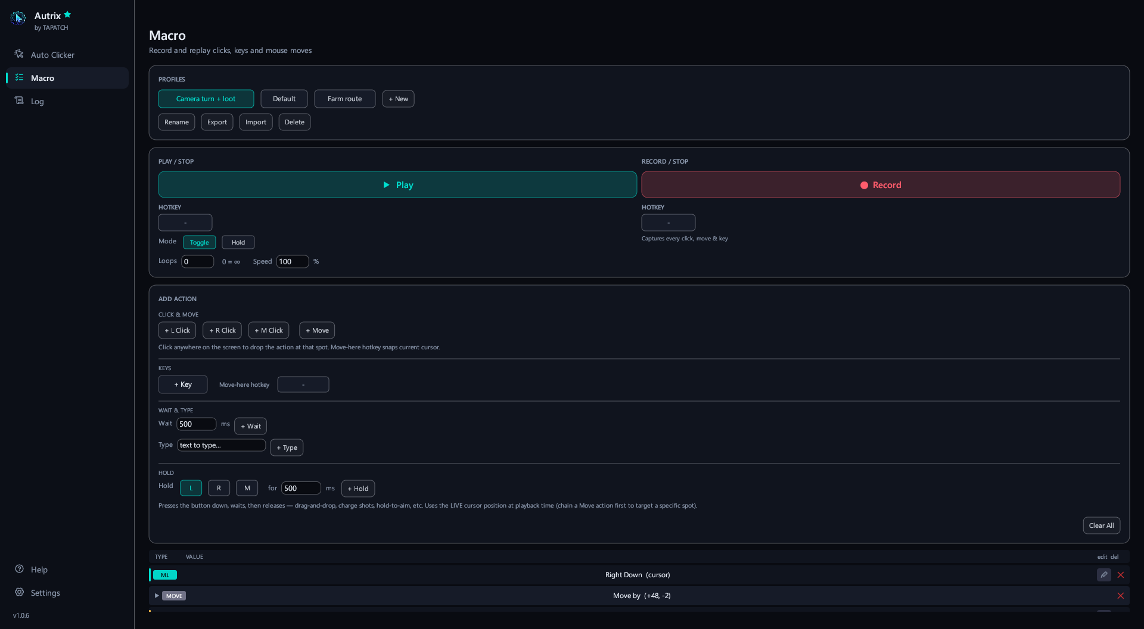Choose L mouse button for Hold
Viewport: 1144px width, 629px height.
click(x=191, y=488)
